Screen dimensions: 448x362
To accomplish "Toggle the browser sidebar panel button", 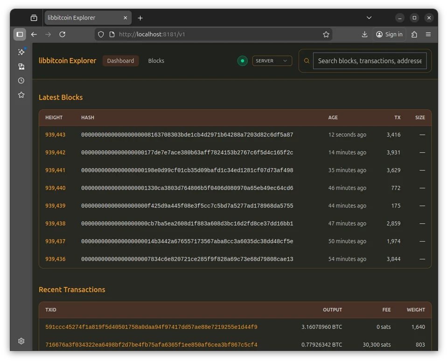I will [x=20, y=34].
